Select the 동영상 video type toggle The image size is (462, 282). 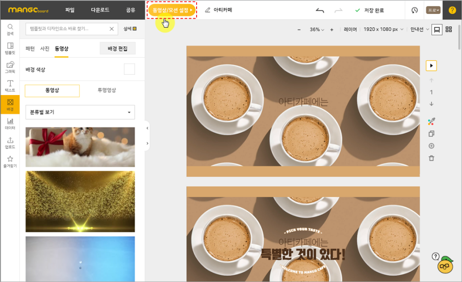coord(52,90)
